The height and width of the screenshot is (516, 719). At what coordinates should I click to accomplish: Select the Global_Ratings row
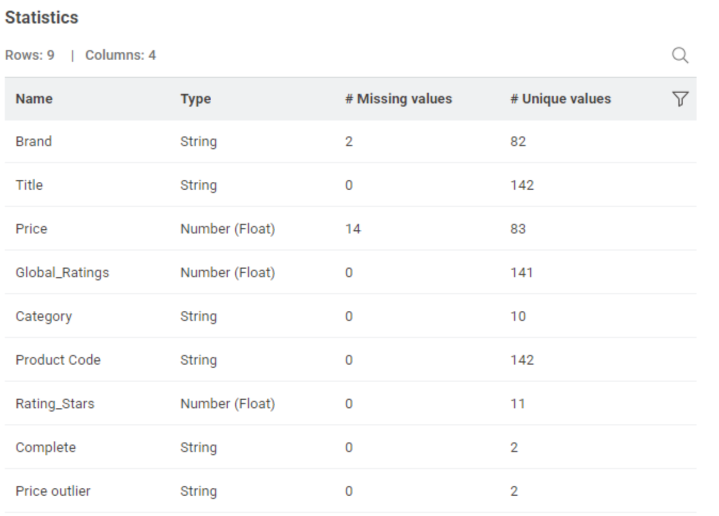62,273
